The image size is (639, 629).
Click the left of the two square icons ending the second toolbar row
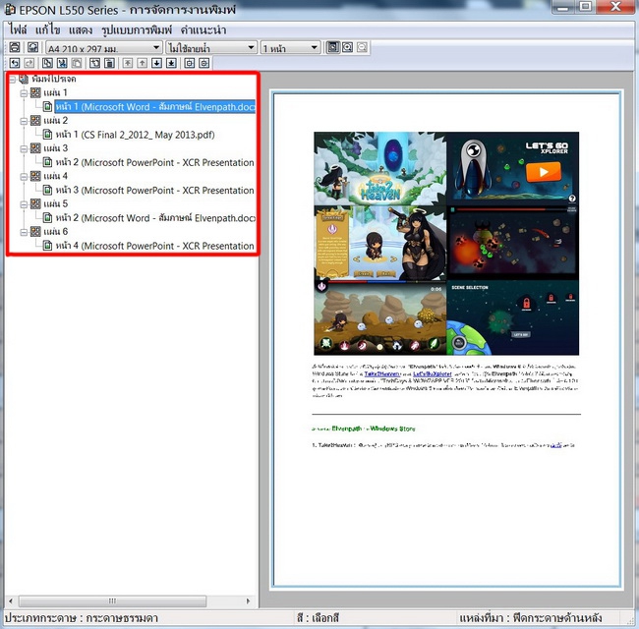[x=190, y=63]
